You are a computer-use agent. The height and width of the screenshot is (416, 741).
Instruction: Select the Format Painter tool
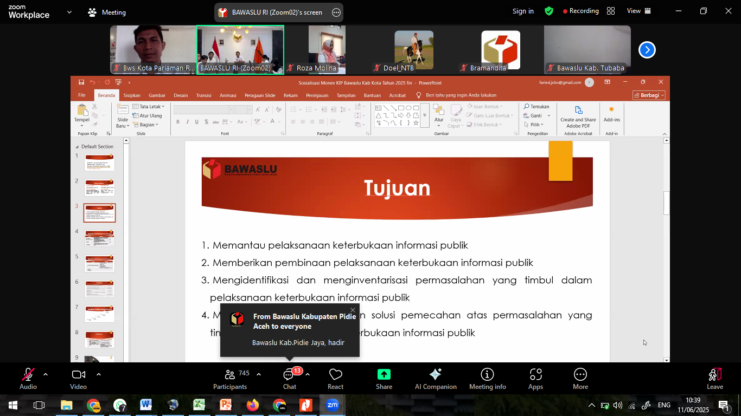pos(95,123)
